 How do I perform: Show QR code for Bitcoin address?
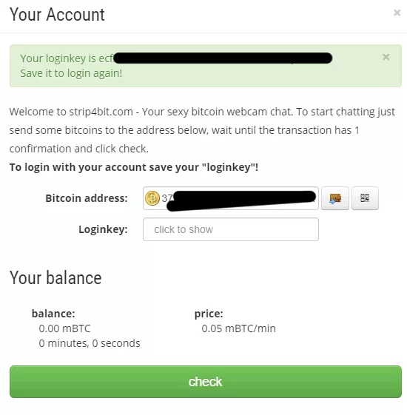365,198
